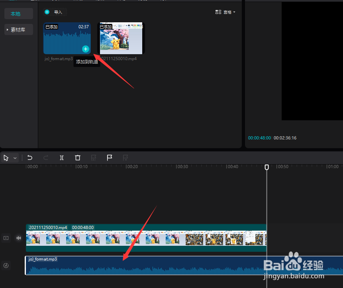The width and height of the screenshot is (343, 288).
Task: Click the 已添加 badge on the mp3 thumbnail
Action: point(51,27)
